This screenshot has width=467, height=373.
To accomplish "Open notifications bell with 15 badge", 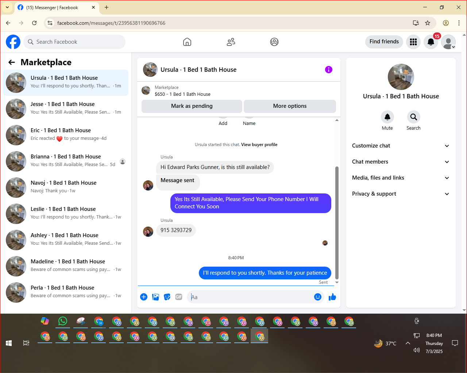I will (x=431, y=42).
